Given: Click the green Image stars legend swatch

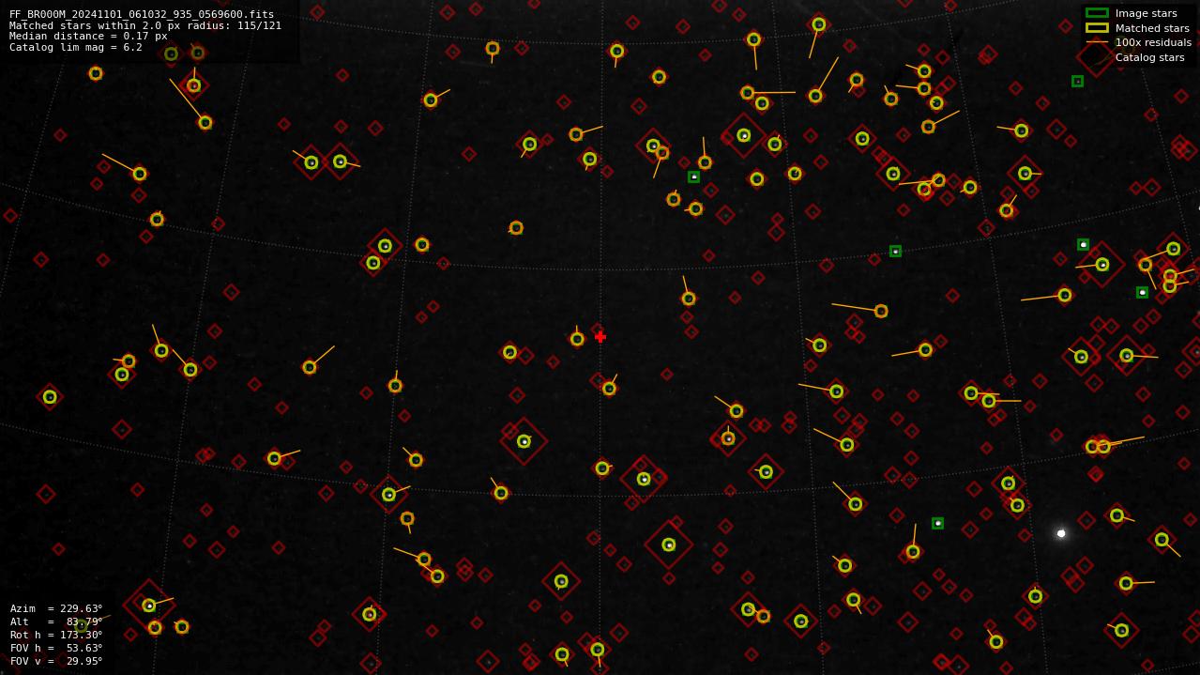Looking at the screenshot, I should 1097,13.
